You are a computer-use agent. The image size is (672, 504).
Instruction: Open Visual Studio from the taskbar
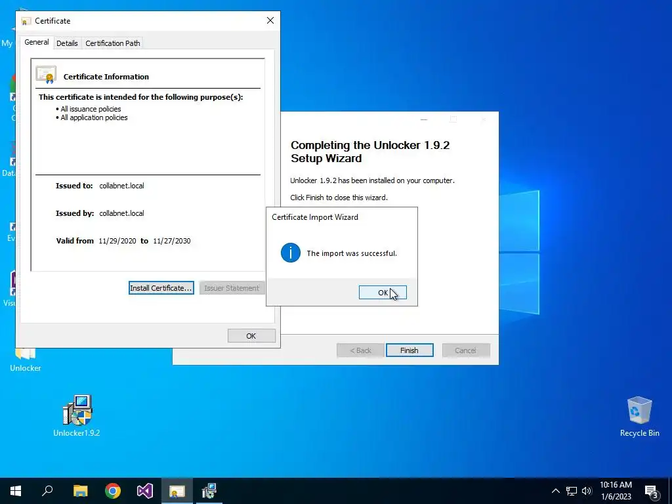(145, 491)
